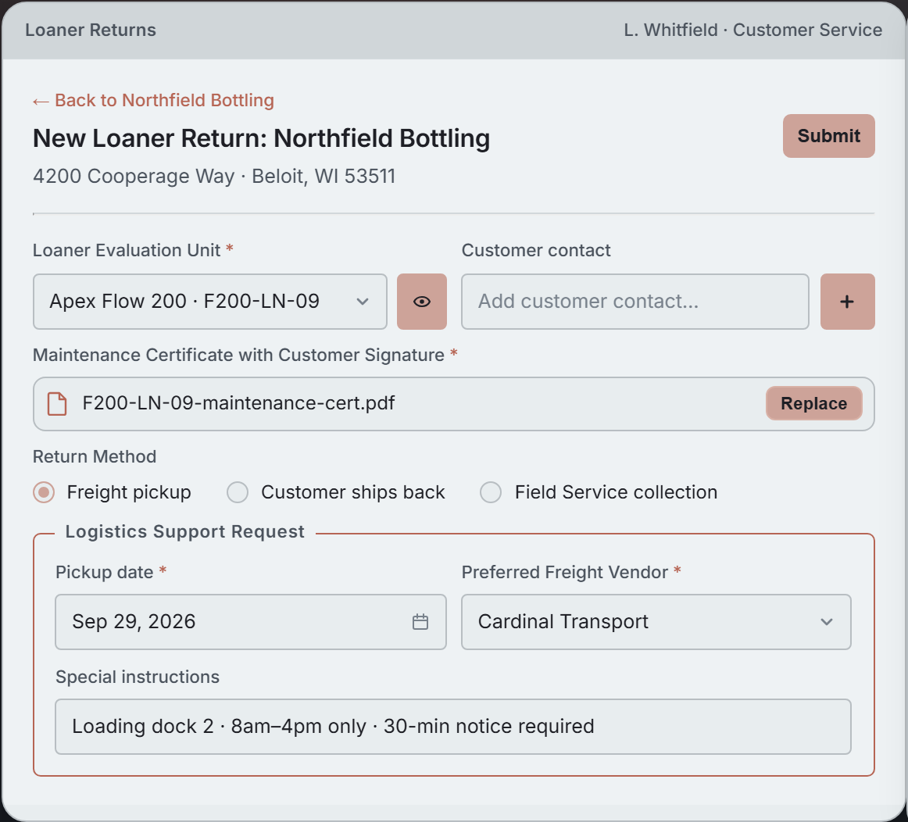Submit the loaner return form

pos(828,136)
